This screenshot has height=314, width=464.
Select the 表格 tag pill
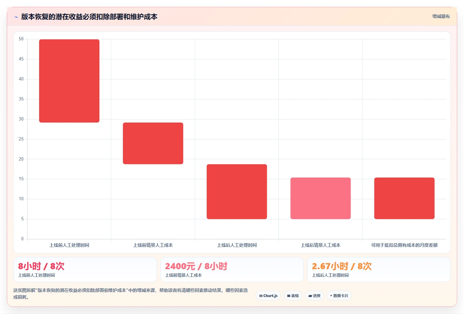click(293, 296)
